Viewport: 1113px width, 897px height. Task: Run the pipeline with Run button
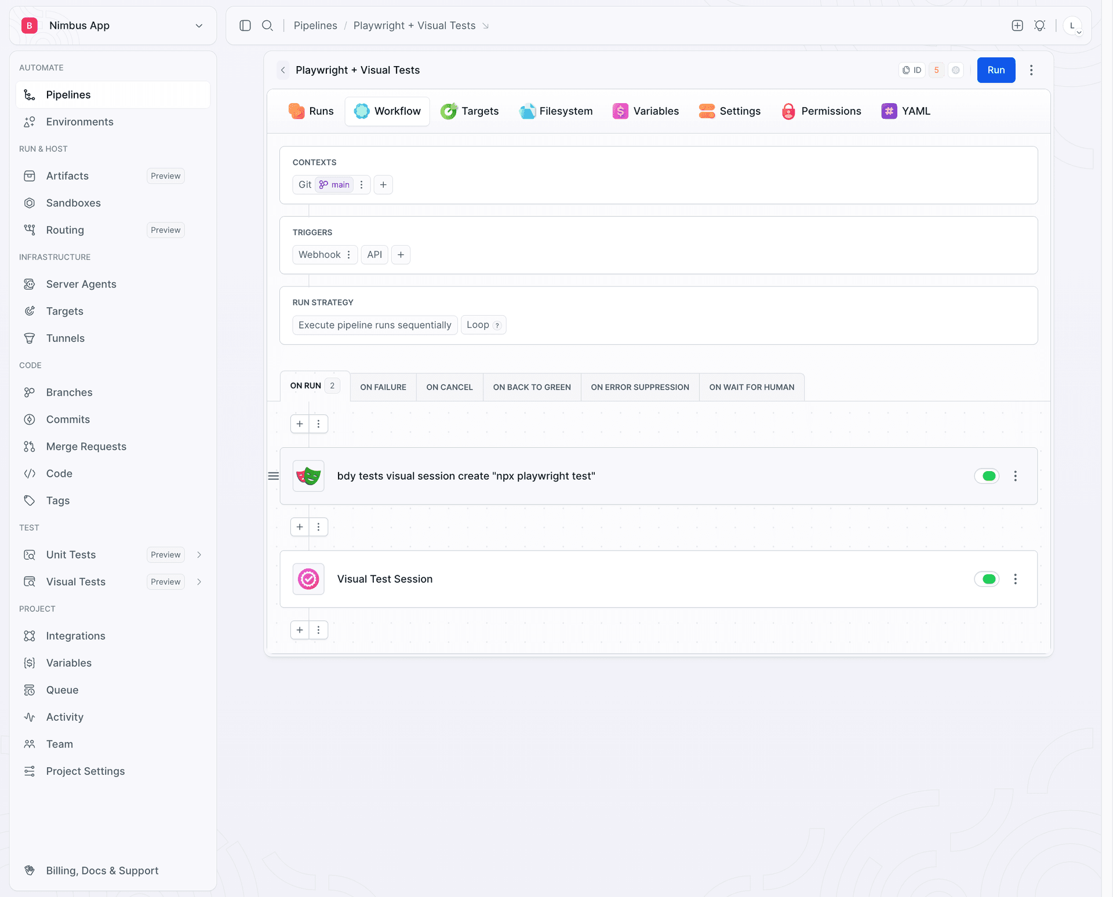click(x=996, y=70)
